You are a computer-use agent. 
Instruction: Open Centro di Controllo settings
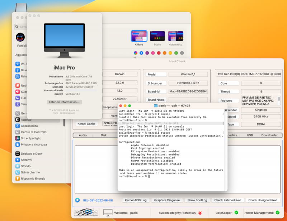tap(33, 132)
